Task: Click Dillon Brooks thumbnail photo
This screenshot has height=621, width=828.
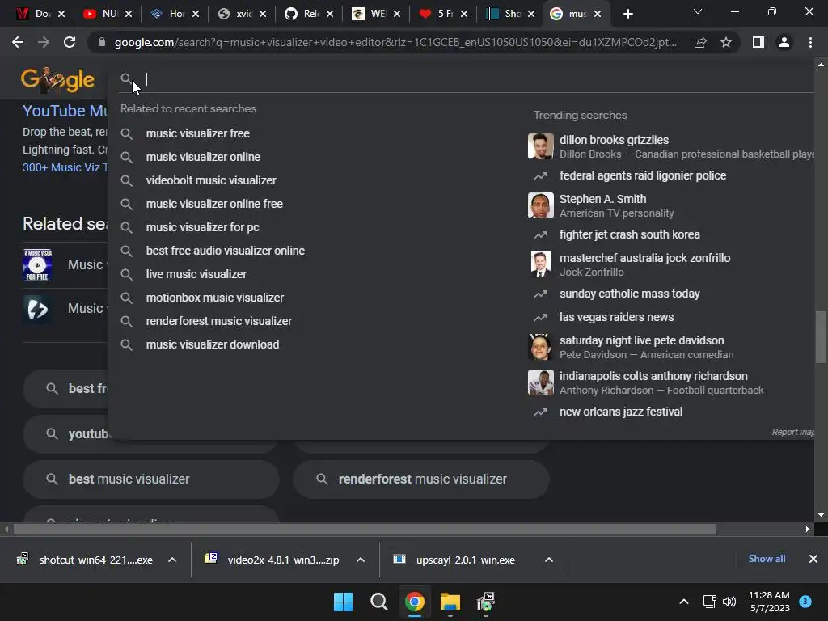Action: pos(541,146)
